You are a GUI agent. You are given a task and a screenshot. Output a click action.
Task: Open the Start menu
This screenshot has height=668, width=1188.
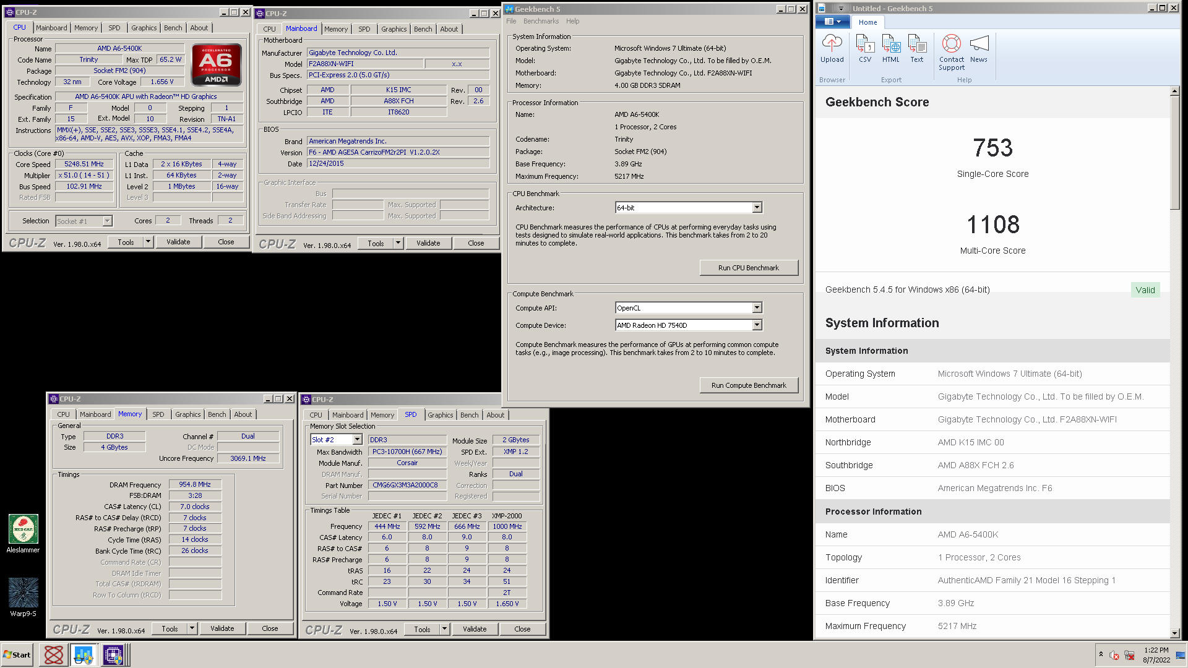coord(17,655)
